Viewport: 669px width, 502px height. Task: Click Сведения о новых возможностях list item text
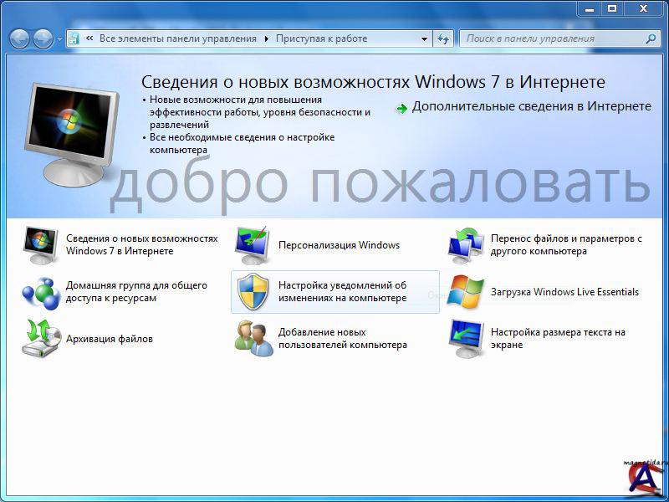pos(141,244)
